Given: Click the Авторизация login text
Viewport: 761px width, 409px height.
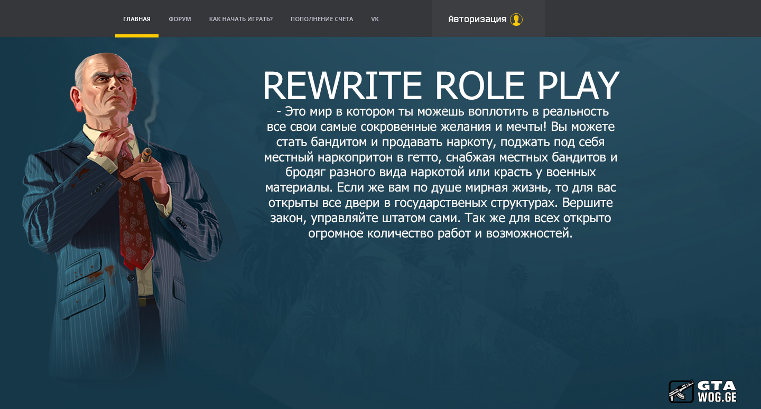Looking at the screenshot, I should pos(477,20).
